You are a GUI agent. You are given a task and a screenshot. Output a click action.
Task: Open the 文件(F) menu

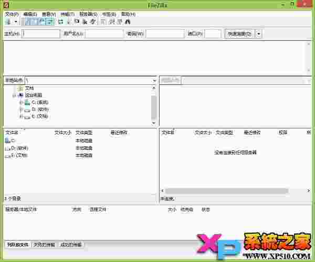tap(12, 14)
